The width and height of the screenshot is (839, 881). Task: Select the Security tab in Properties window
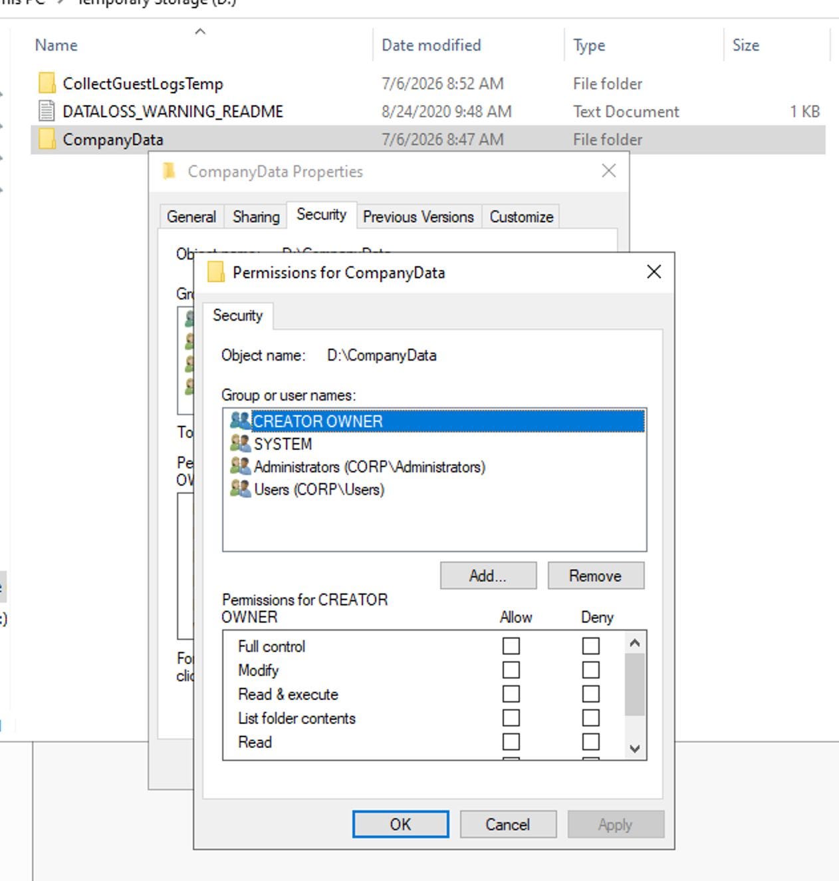tap(322, 214)
